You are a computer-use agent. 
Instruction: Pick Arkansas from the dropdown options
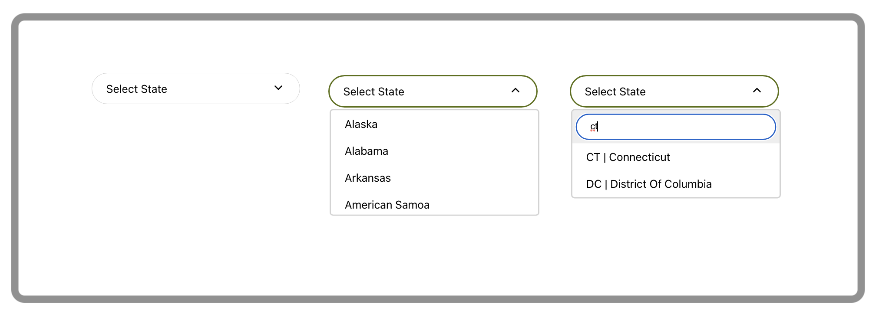(x=368, y=178)
